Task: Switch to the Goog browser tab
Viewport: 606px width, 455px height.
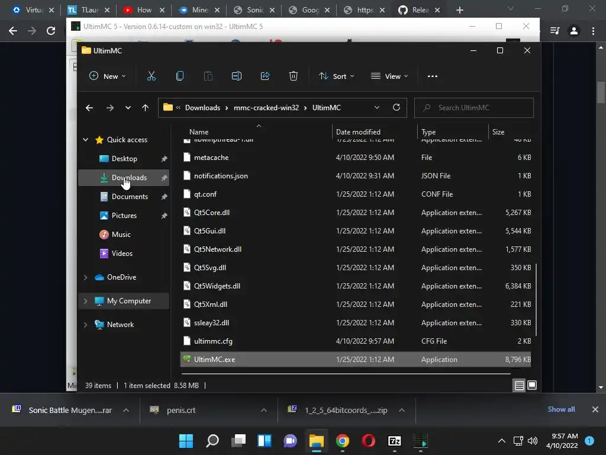Action: [309, 10]
